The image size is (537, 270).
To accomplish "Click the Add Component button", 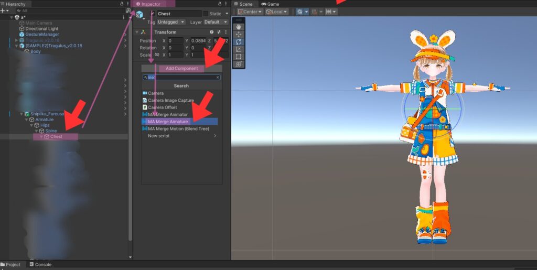I will pyautogui.click(x=181, y=69).
